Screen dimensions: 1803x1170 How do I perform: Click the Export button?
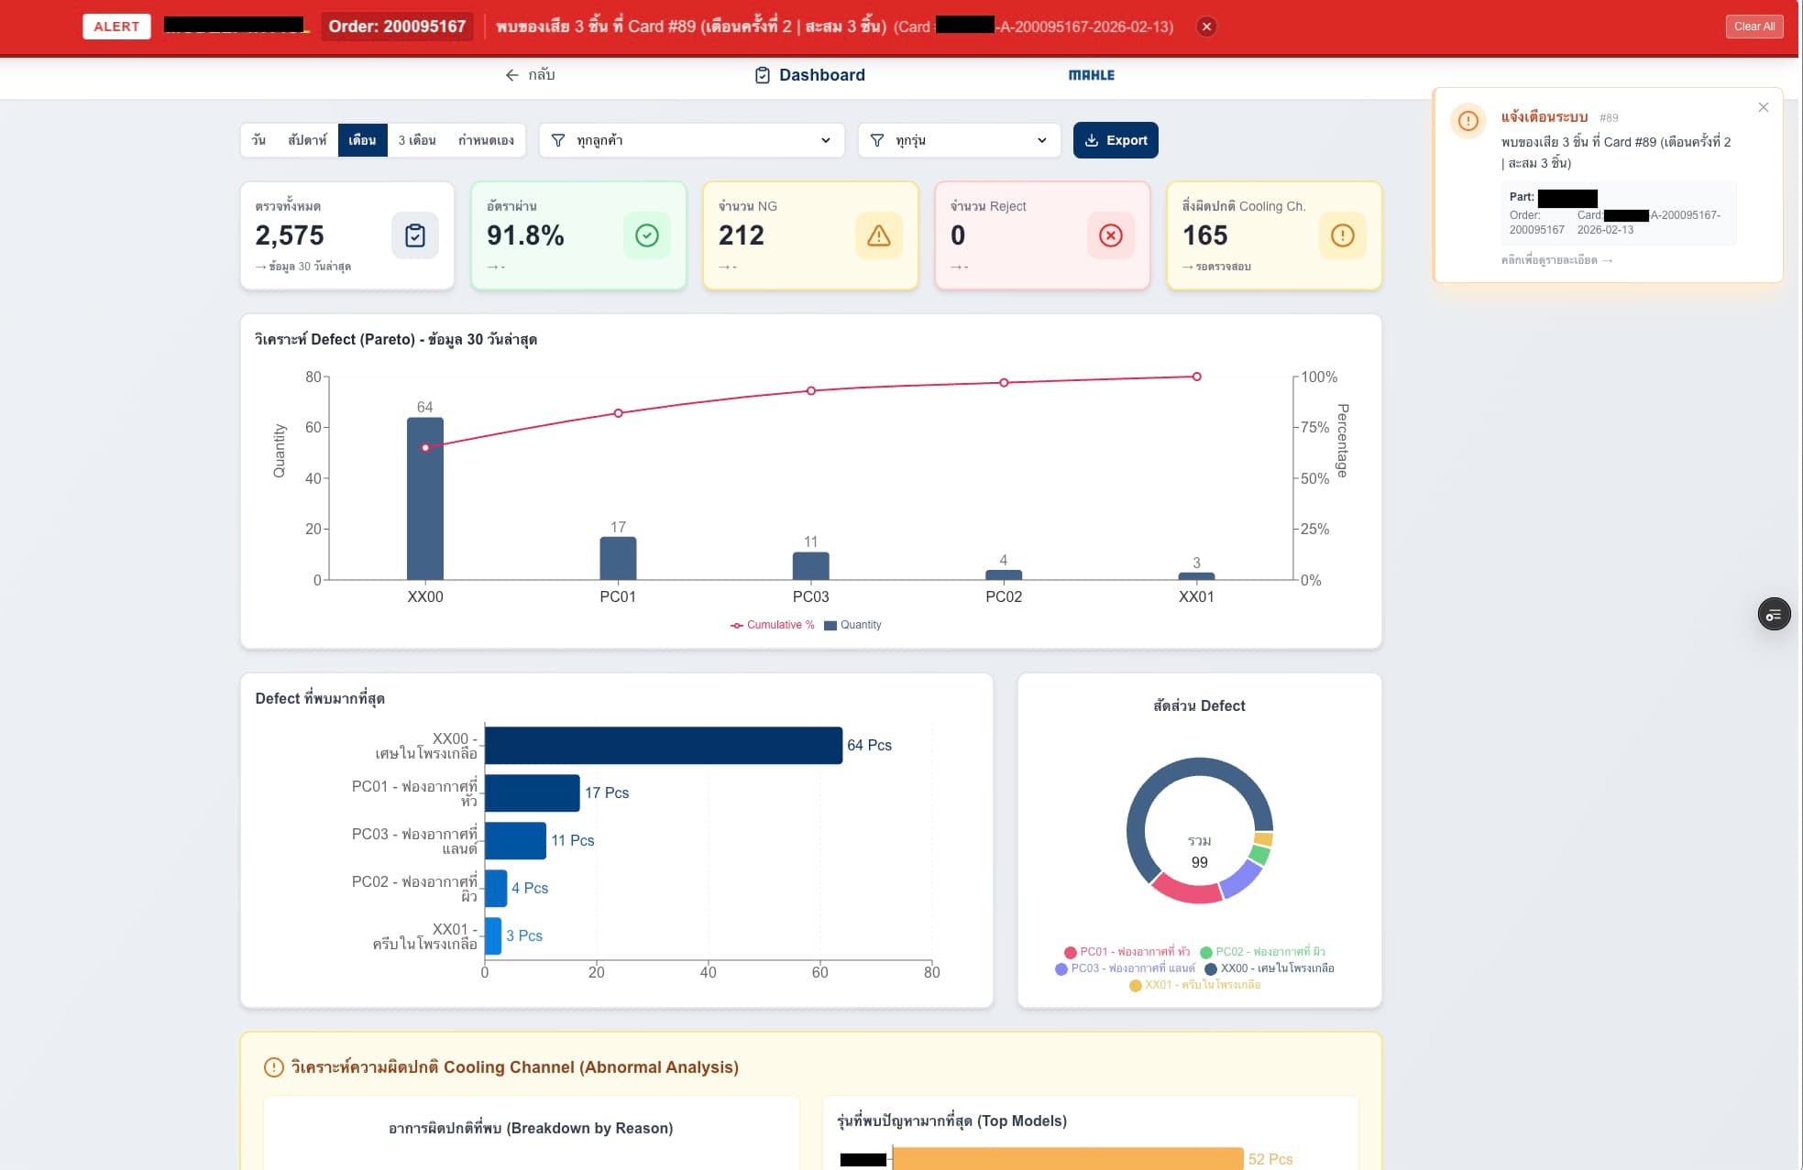pyautogui.click(x=1116, y=140)
